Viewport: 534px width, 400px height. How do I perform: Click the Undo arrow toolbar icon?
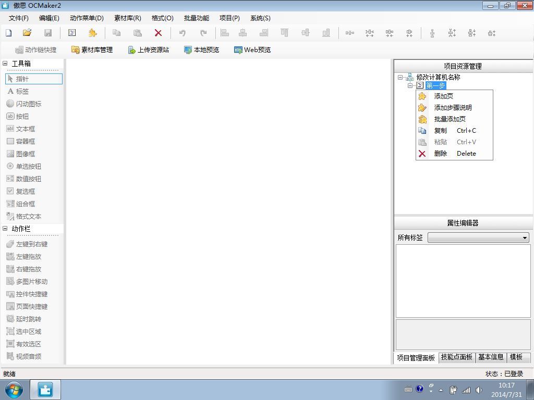[x=183, y=33]
